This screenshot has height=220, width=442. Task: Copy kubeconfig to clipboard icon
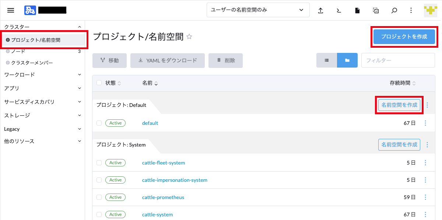click(376, 10)
